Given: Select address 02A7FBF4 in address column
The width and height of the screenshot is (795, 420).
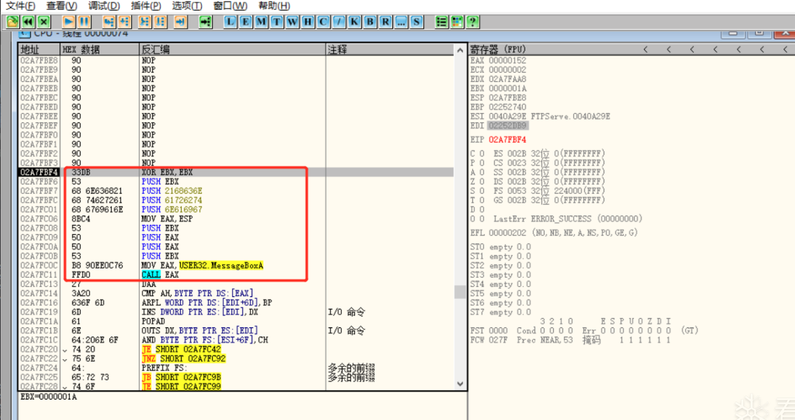Looking at the screenshot, I should pos(39,172).
